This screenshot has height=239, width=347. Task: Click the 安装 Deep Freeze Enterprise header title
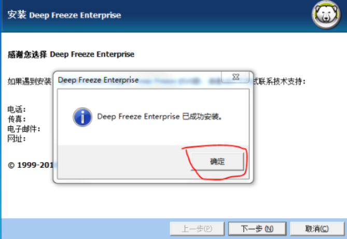(x=64, y=15)
